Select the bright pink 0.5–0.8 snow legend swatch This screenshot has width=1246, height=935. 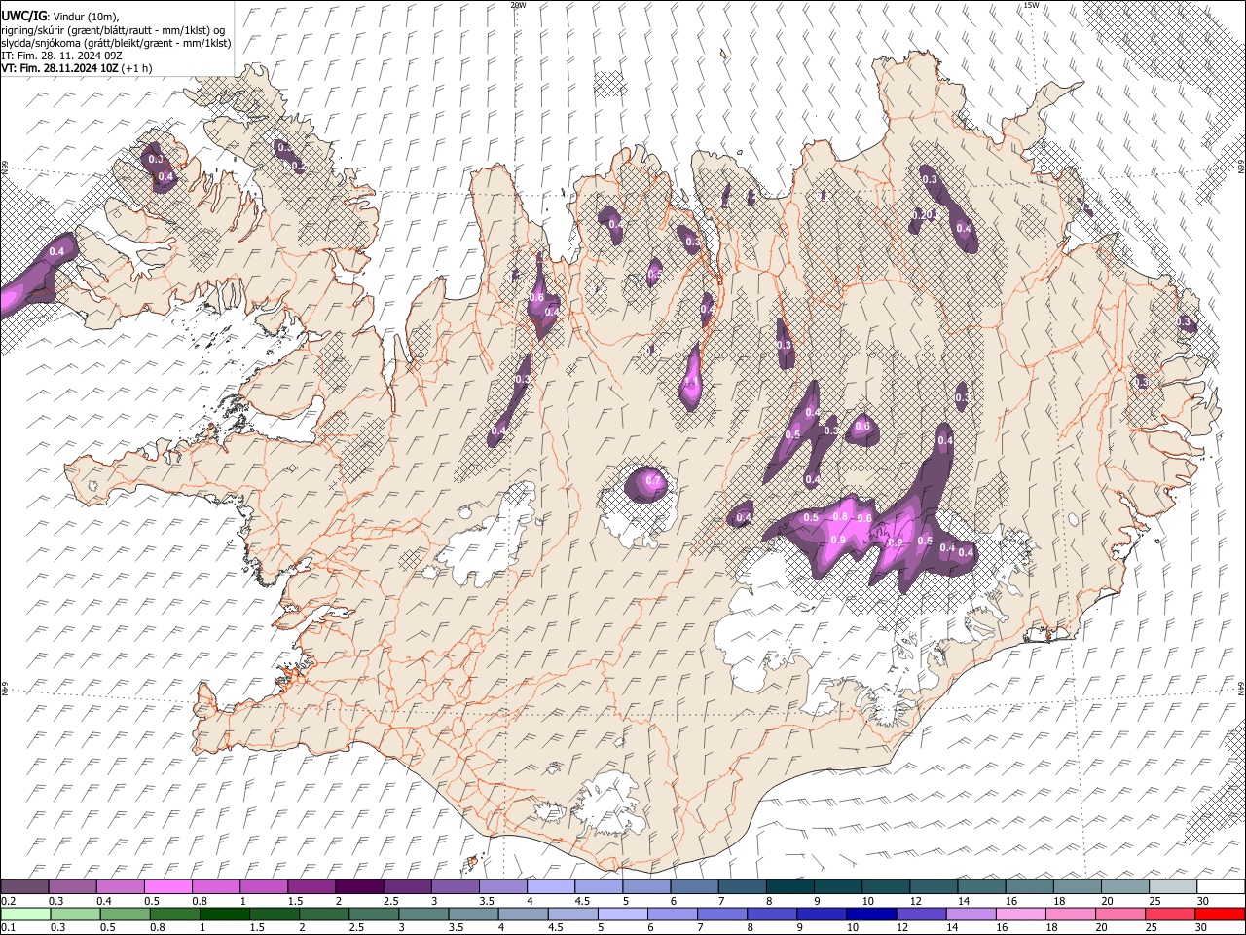pyautogui.click(x=167, y=886)
